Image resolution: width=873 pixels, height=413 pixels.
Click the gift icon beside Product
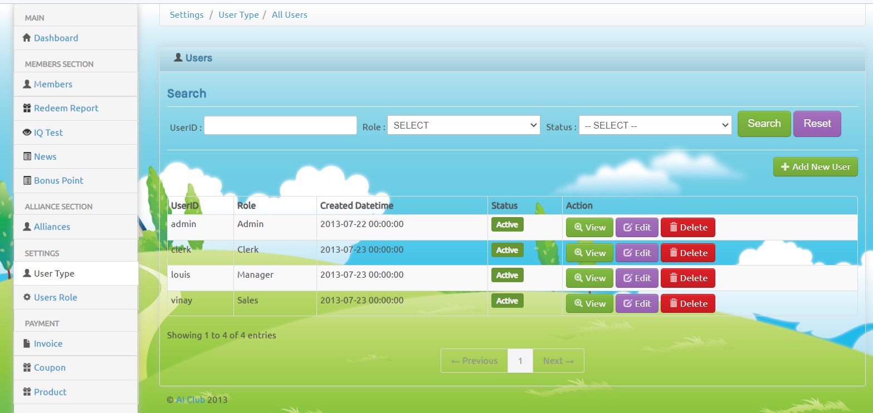tap(27, 392)
